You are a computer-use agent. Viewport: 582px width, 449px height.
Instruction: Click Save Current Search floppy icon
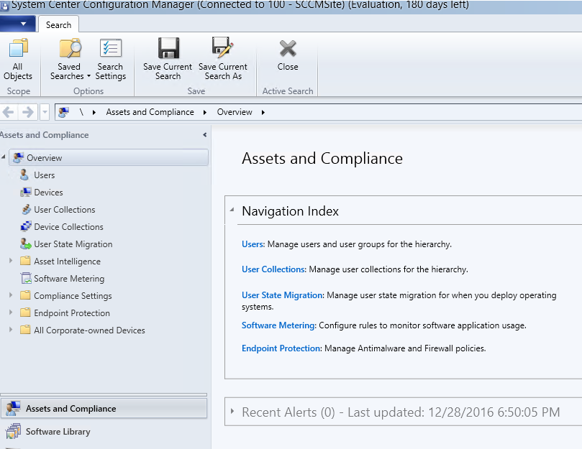point(168,48)
